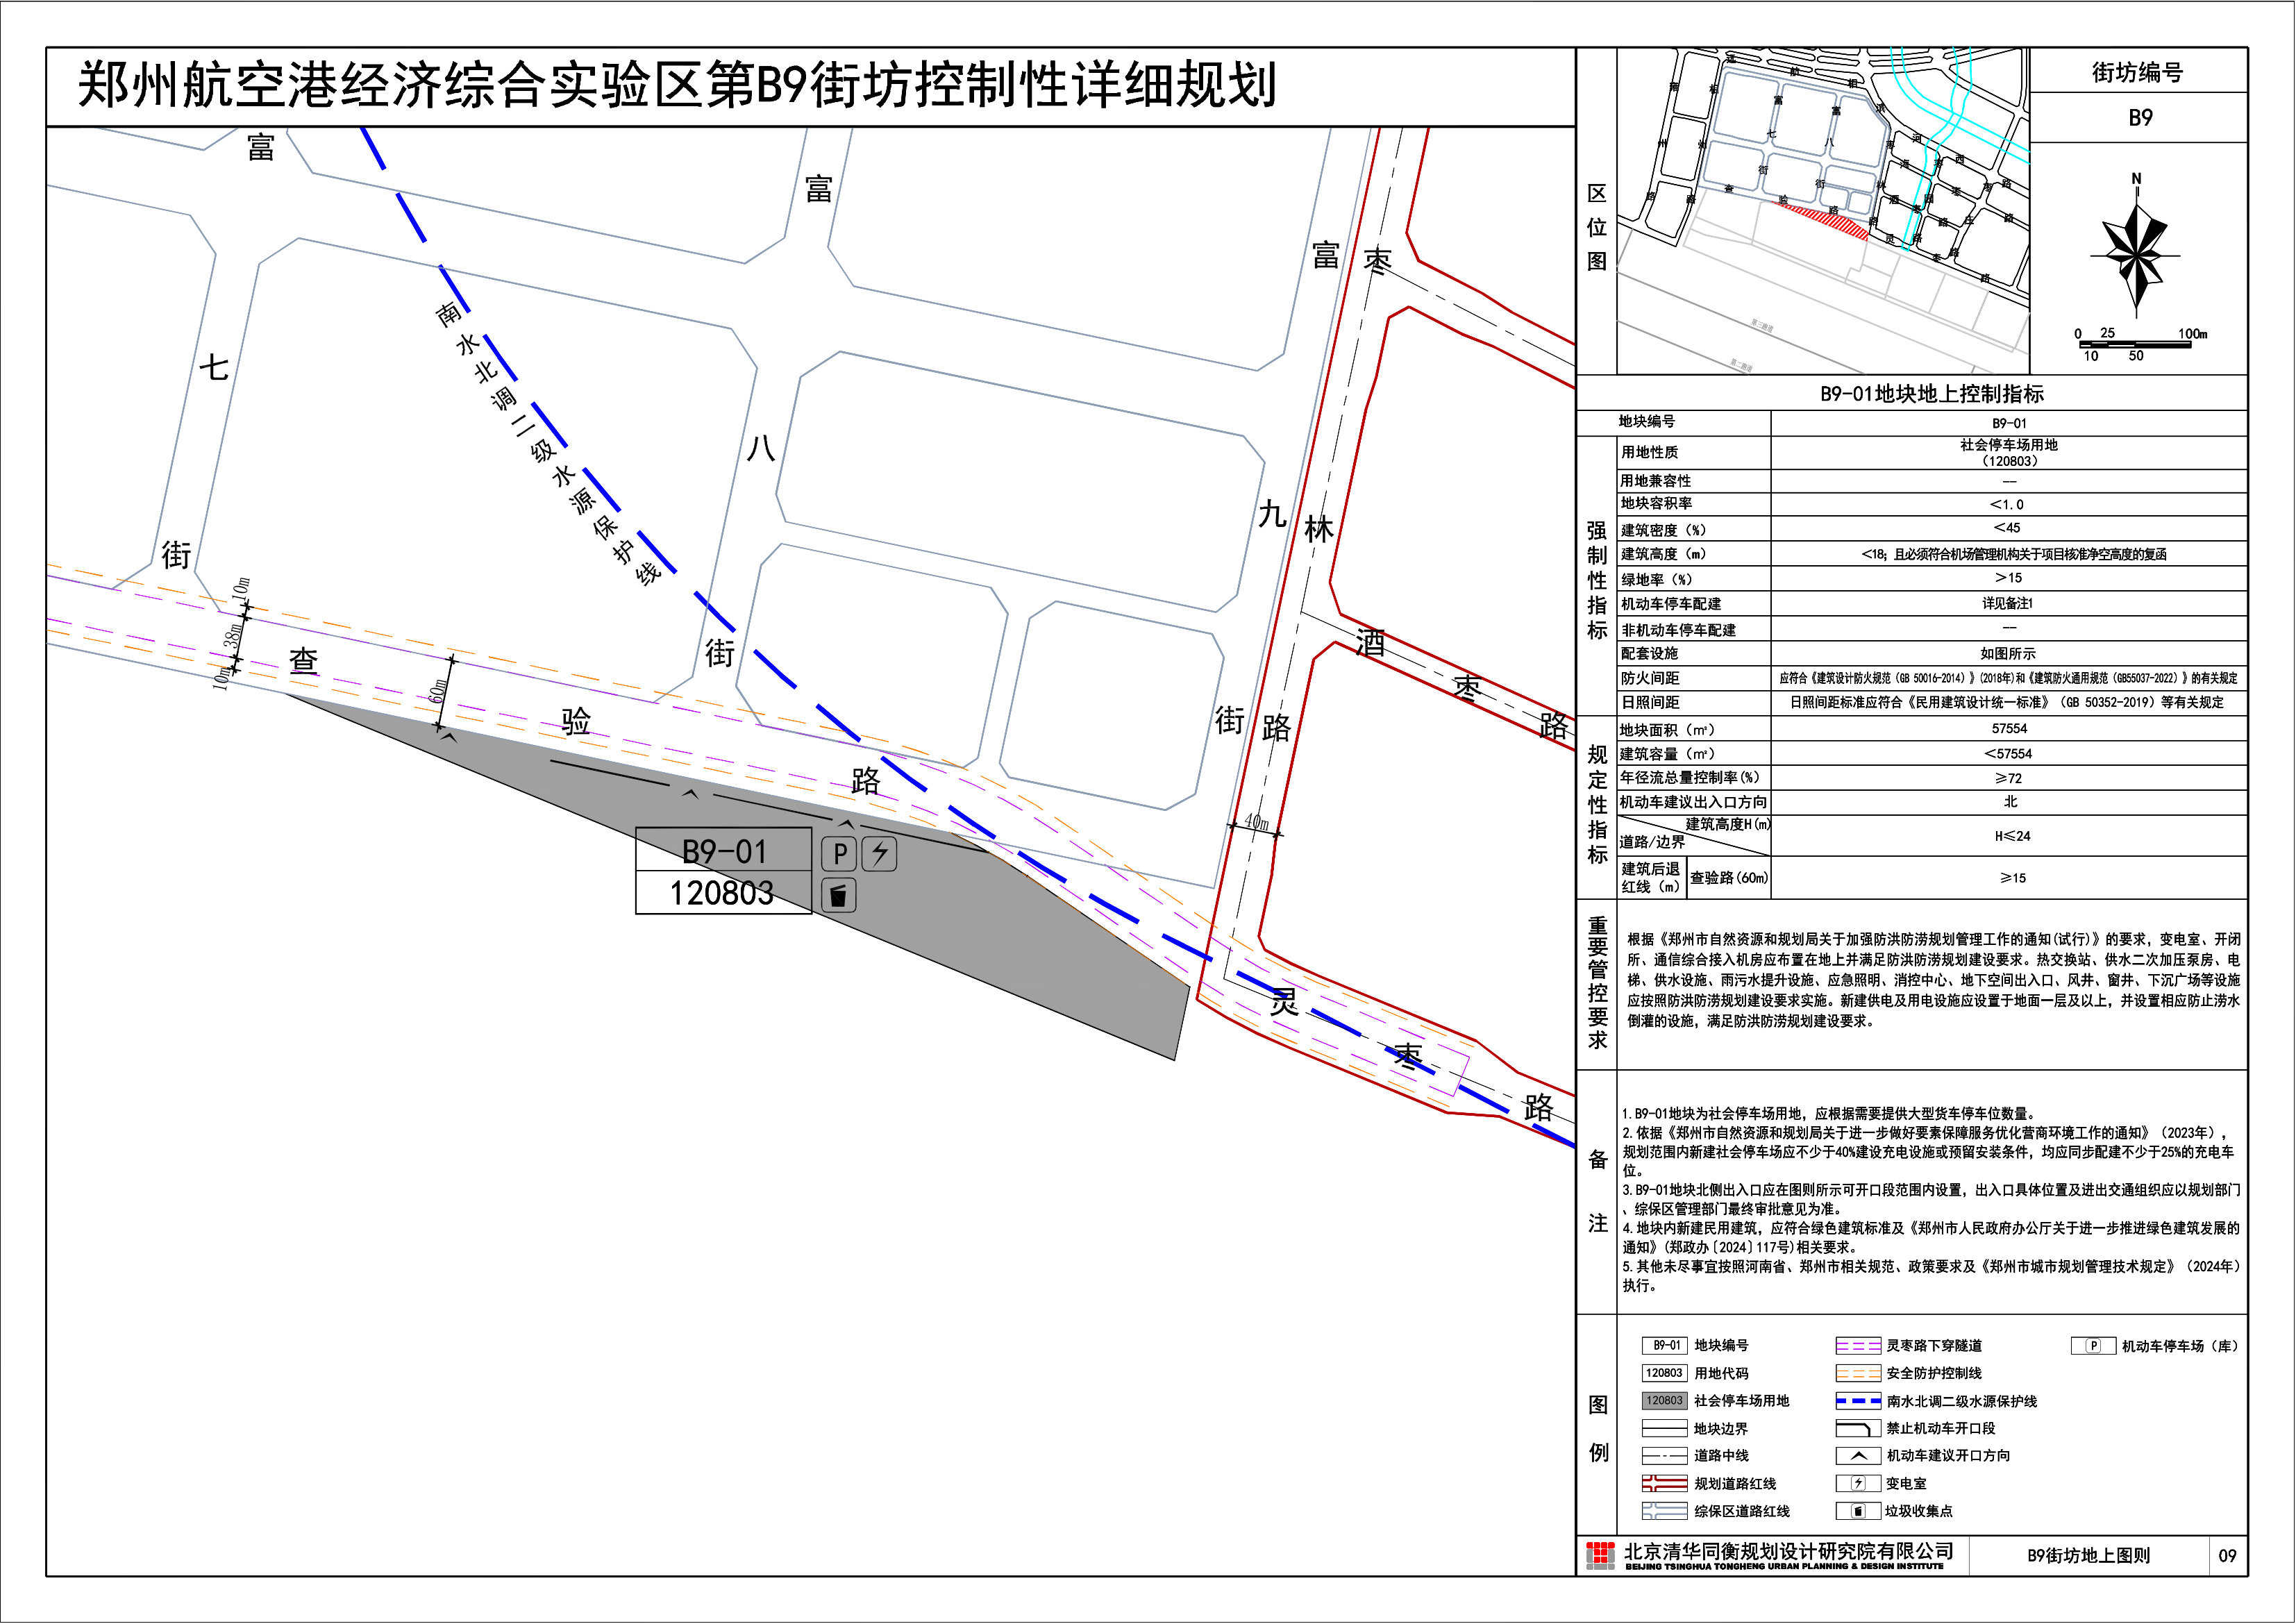Click the substation lightning icon beside B9-01
Viewport: 2296px width, 1624px height.
click(879, 853)
